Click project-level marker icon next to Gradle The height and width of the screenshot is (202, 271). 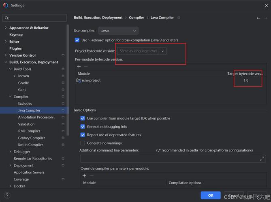click(63, 83)
